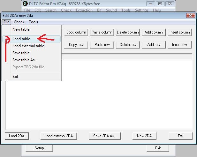Click Exit button in Edit 2DA window
This screenshot has width=197, height=157.
click(x=180, y=136)
